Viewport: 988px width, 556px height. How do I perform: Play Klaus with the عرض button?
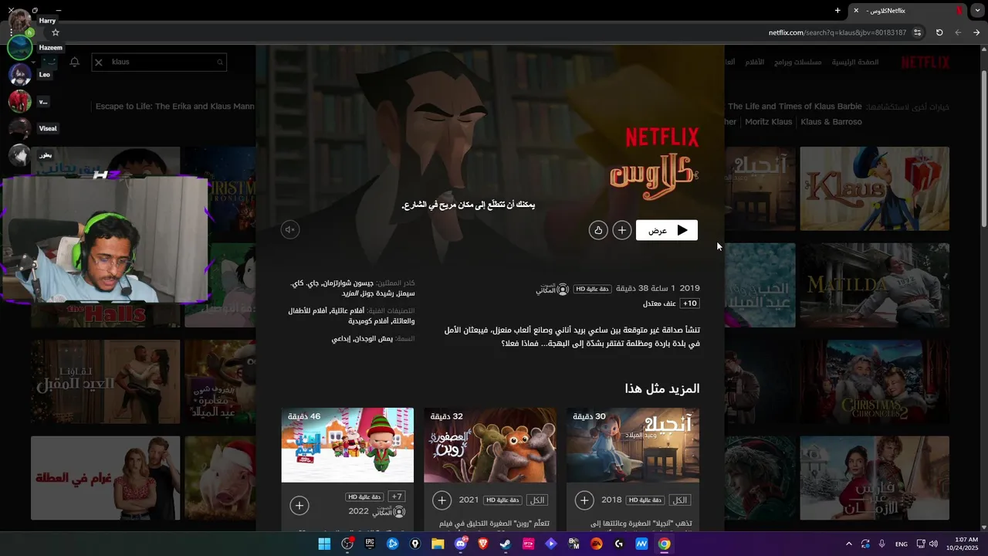pos(667,230)
